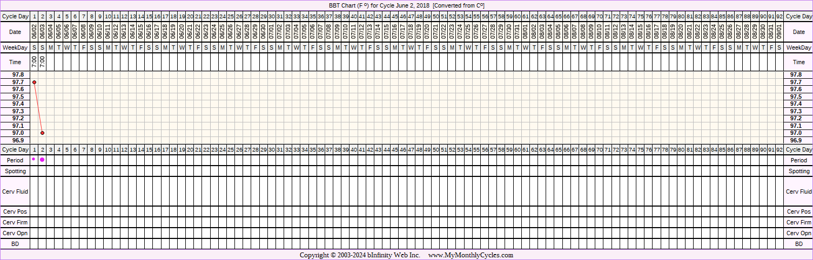Click the top-left Cycle Day header
Image resolution: width=813 pixels, height=260 pixels.
tap(15, 16)
